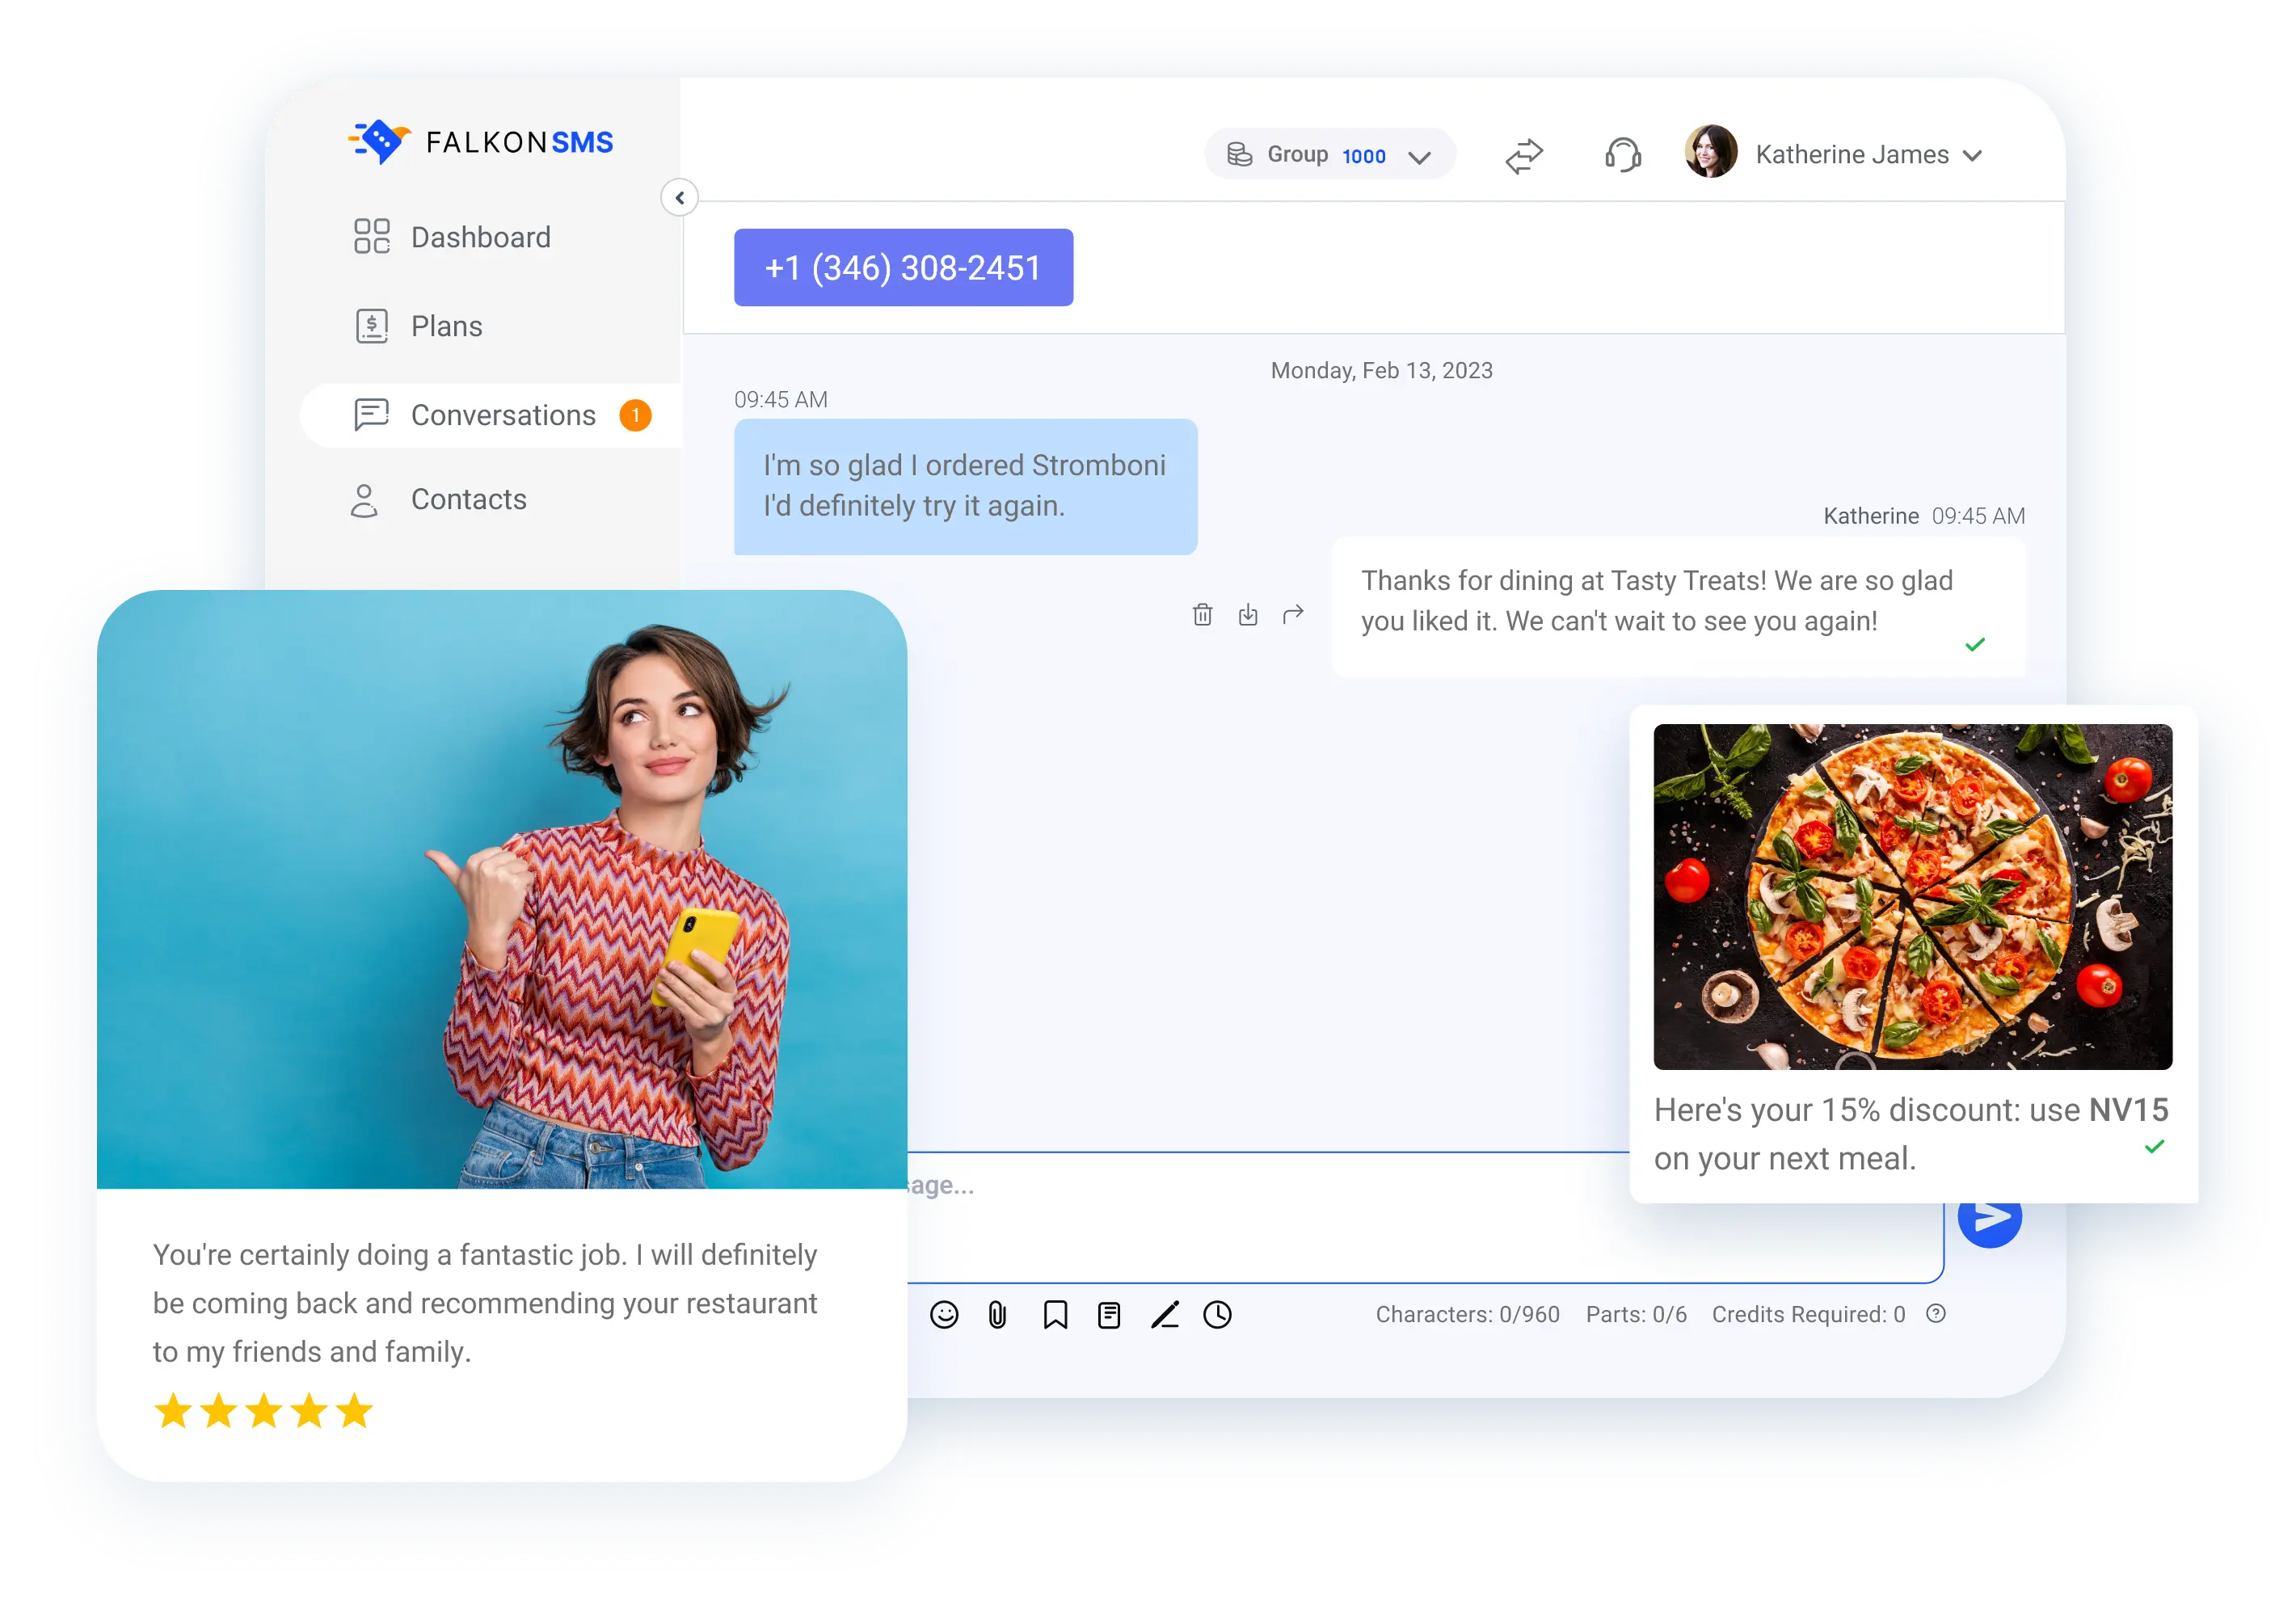This screenshot has height=1605, width=2296.
Task: Open the Dashboard menu item
Action: coord(480,237)
